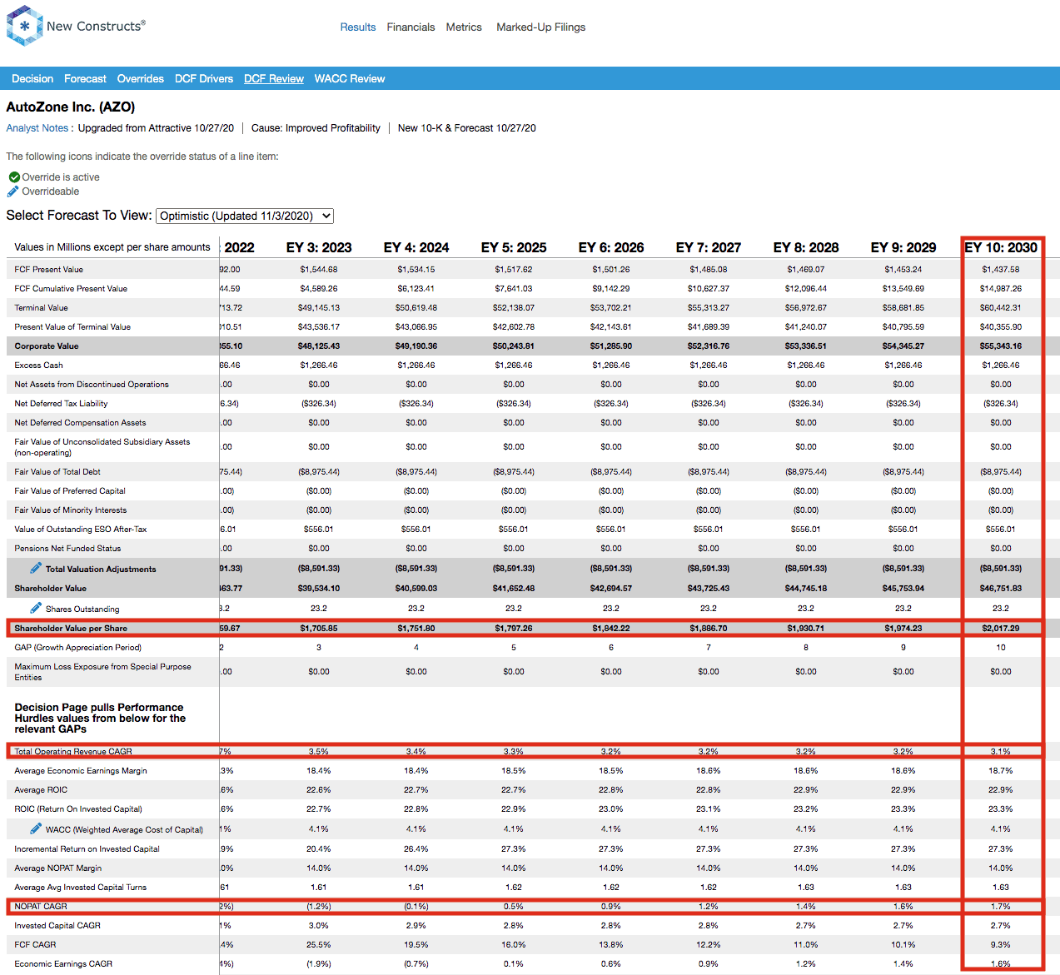Click Value of Outstanding ESO After-Tax label
This screenshot has height=975, width=1060.
[82, 530]
